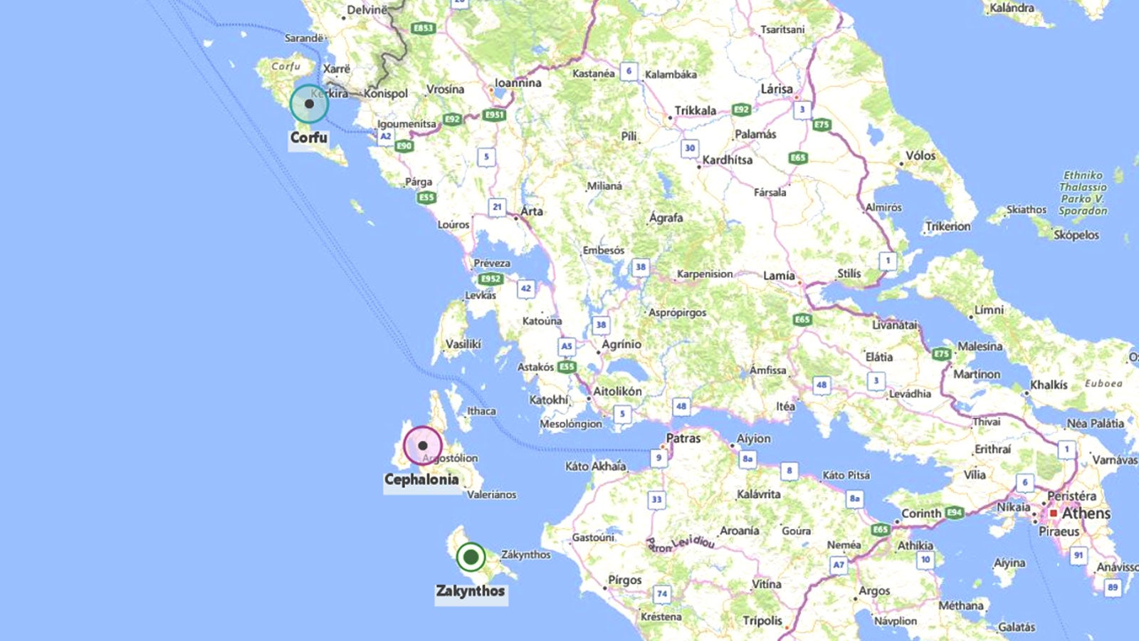Click the Lamía city label
Image resolution: width=1139 pixels, height=641 pixels.
(x=779, y=276)
